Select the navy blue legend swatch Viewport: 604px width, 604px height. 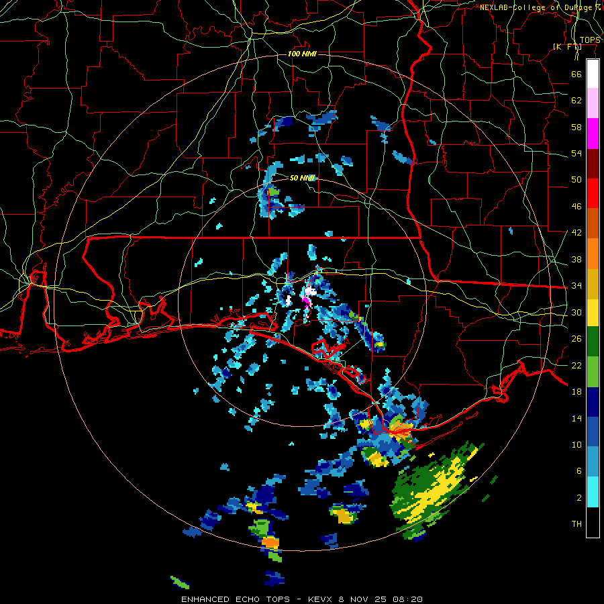[x=593, y=402]
